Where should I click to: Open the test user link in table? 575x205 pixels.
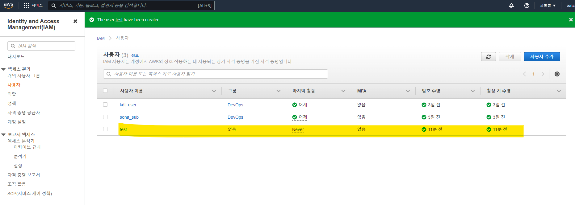123,129
